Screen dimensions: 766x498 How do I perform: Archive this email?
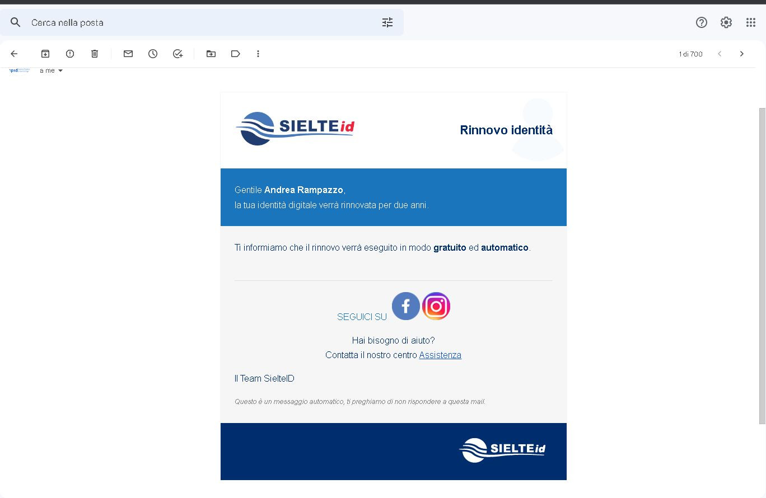45,54
